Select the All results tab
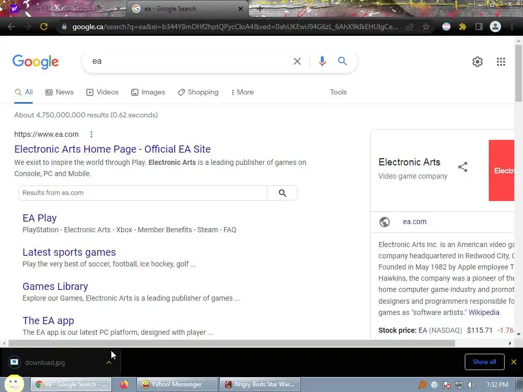The width and height of the screenshot is (523, 392). 23,92
